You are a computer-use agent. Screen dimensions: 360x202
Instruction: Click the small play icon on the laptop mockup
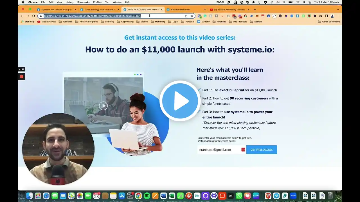tap(103, 106)
